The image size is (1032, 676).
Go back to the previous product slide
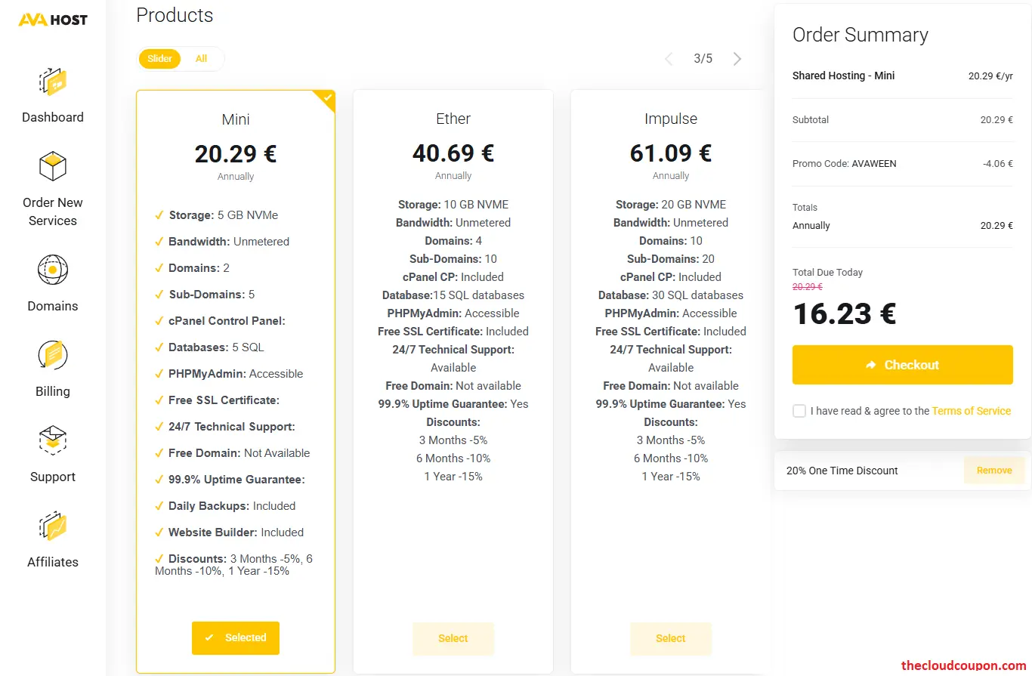669,58
